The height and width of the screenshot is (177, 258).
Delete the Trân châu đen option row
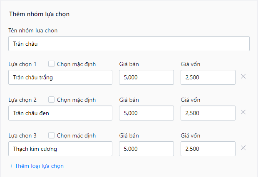[243, 112]
